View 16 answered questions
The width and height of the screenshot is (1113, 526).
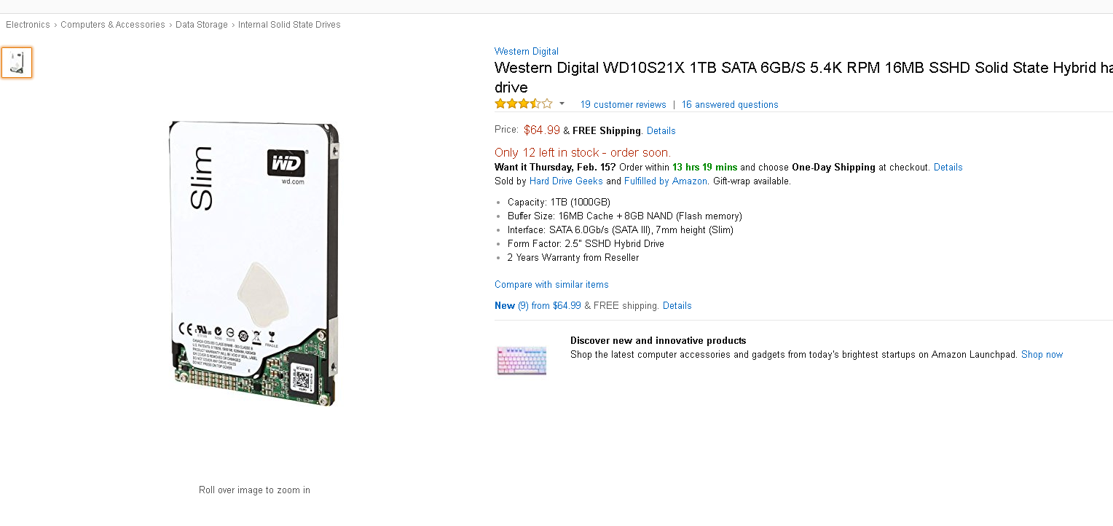pos(730,104)
